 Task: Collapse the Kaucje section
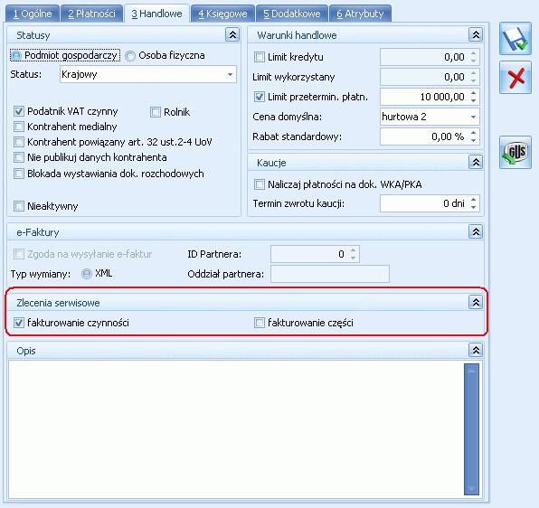476,162
